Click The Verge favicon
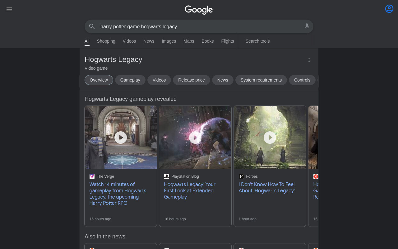The image size is (398, 249). (x=92, y=176)
